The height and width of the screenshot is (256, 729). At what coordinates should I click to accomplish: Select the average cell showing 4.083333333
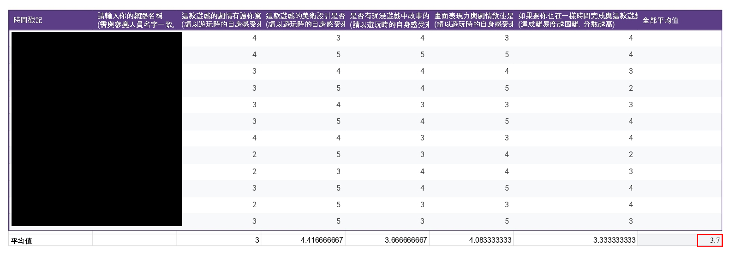tap(472, 240)
